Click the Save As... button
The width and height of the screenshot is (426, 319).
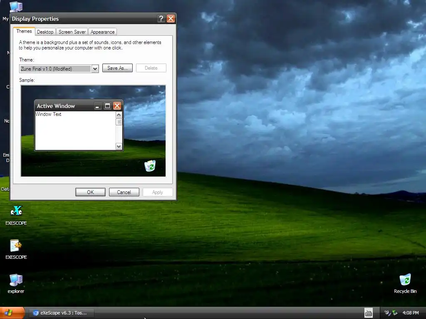[117, 68]
